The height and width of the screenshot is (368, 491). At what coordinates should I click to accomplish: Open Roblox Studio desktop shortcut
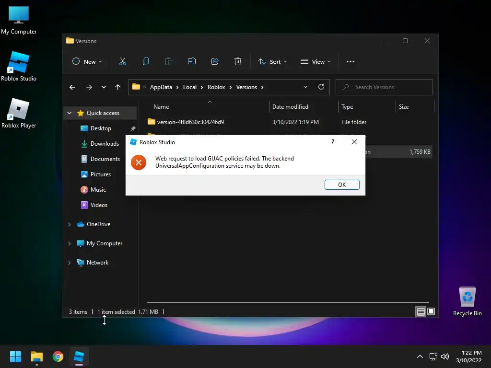click(19, 66)
